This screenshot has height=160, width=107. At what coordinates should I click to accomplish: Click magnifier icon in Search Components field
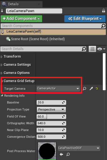coord(103,26)
